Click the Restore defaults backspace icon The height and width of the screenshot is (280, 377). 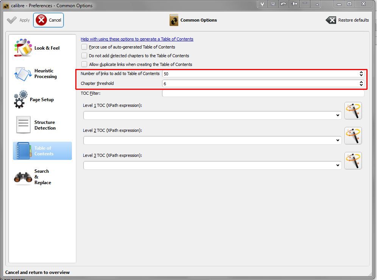click(x=331, y=20)
